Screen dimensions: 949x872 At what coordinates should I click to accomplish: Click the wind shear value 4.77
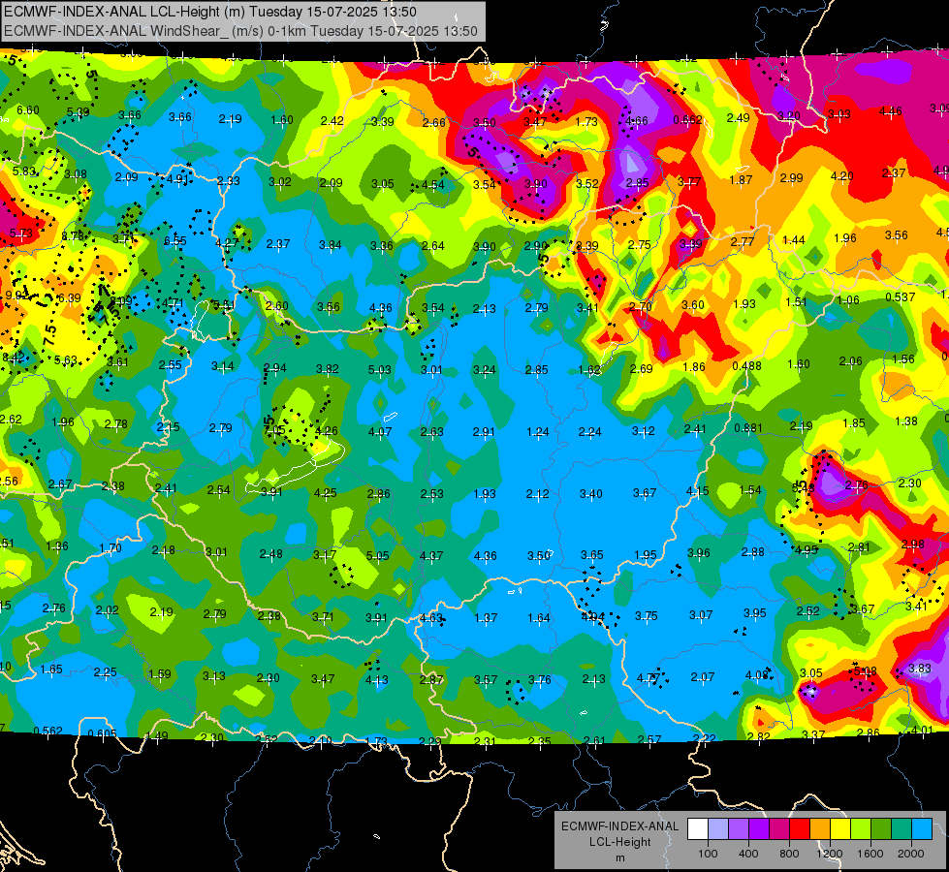pyautogui.click(x=648, y=678)
